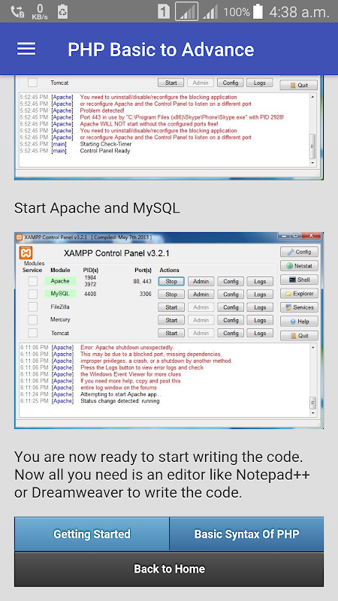Select the Mercury module label

60,319
